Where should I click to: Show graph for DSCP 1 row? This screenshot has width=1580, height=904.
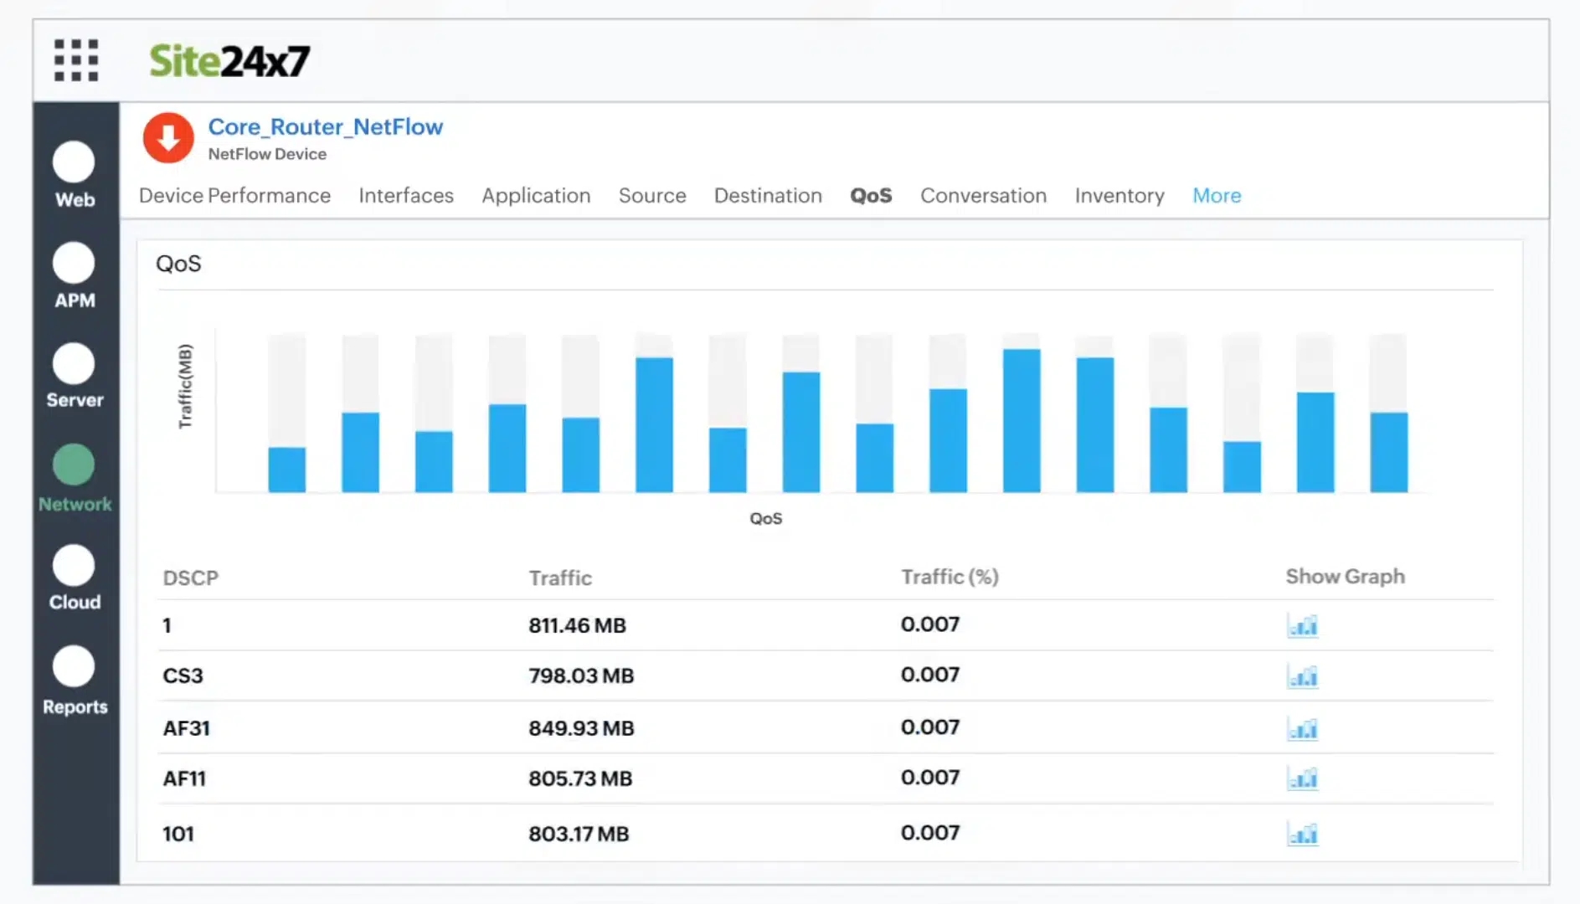tap(1302, 626)
